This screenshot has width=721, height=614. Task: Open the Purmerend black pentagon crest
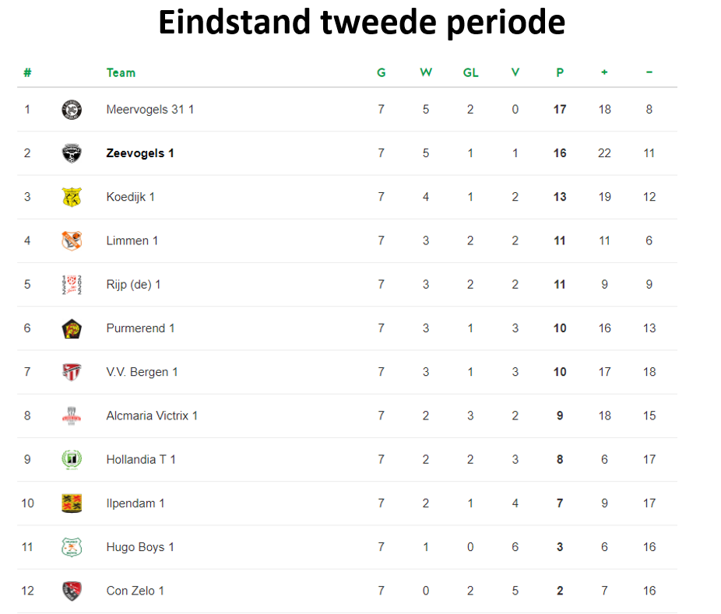click(x=72, y=328)
